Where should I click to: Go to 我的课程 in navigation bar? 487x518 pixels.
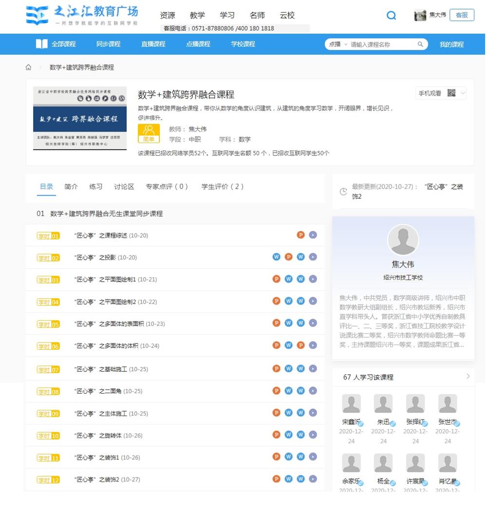(451, 44)
